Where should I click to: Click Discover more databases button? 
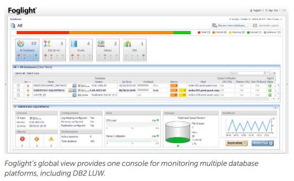[230, 25]
